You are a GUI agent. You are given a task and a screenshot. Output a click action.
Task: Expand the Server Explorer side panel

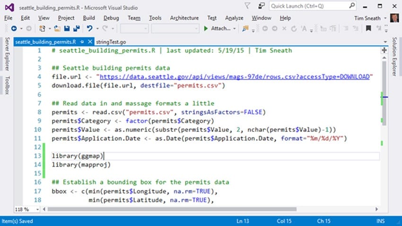pyautogui.click(x=7, y=54)
